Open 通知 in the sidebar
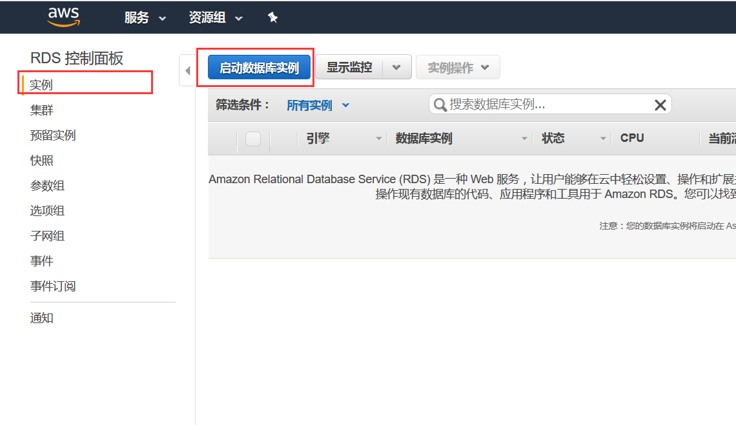 42,318
